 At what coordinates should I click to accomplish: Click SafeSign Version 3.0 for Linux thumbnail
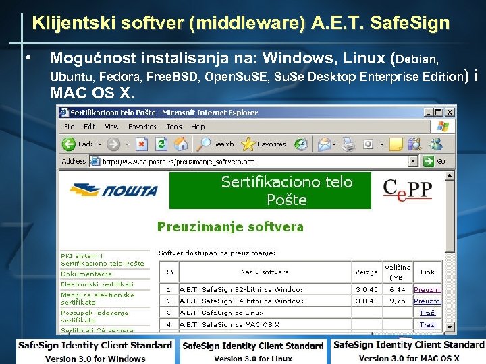tap(253, 352)
